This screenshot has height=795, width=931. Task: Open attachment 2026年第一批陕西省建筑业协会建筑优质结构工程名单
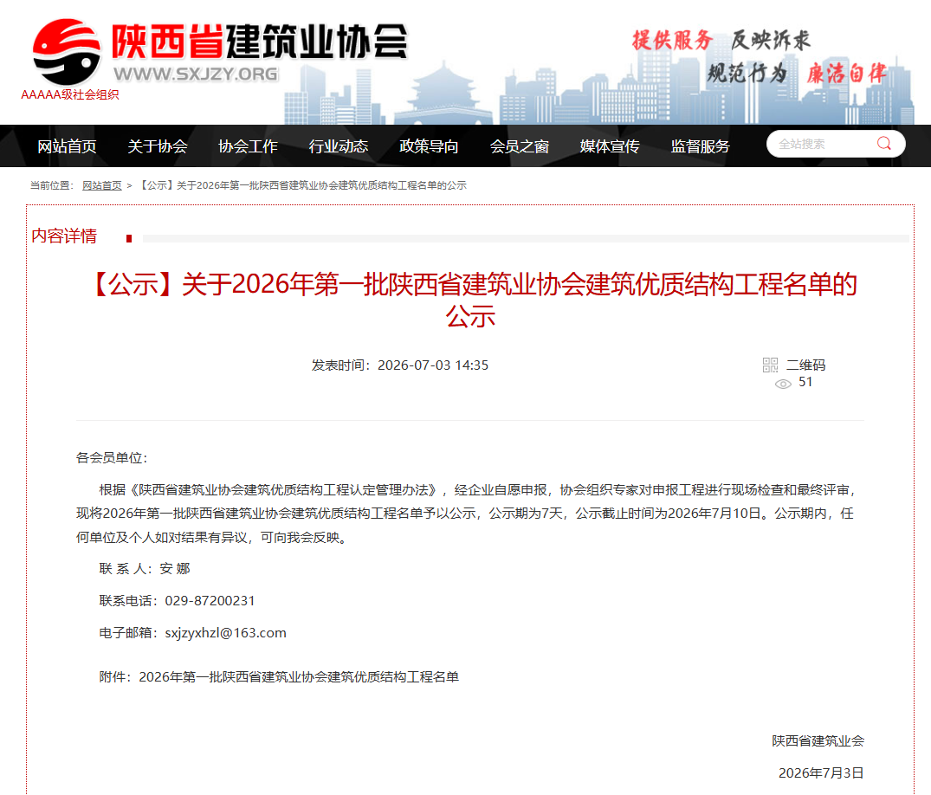[299, 677]
